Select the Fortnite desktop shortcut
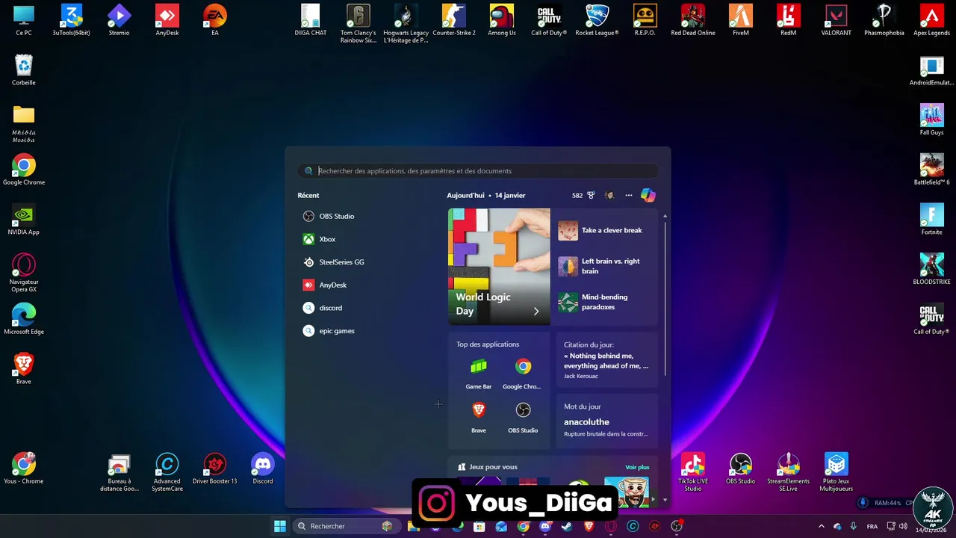 931,220
